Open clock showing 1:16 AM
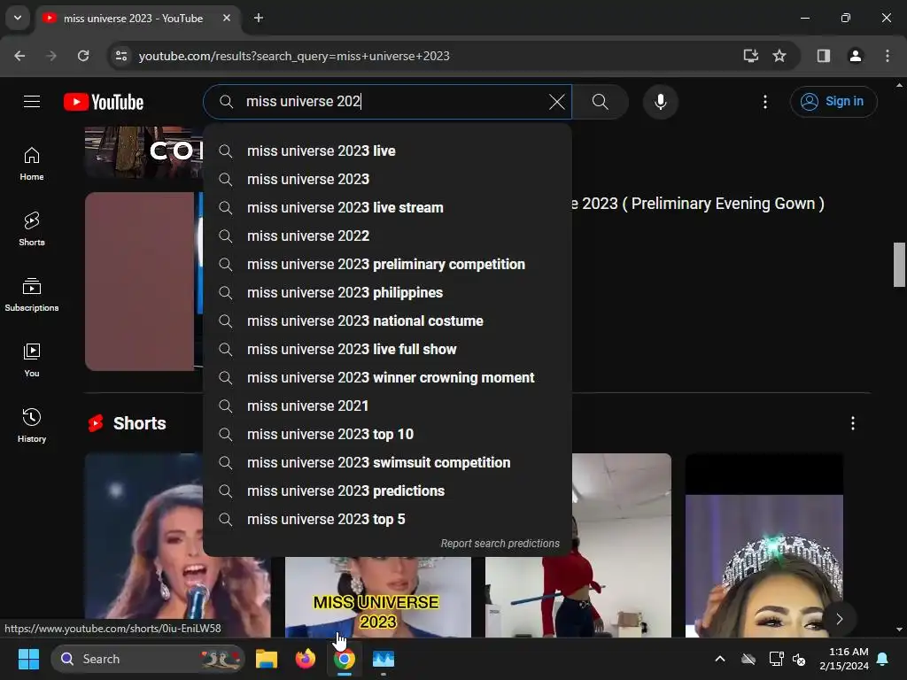 844,659
